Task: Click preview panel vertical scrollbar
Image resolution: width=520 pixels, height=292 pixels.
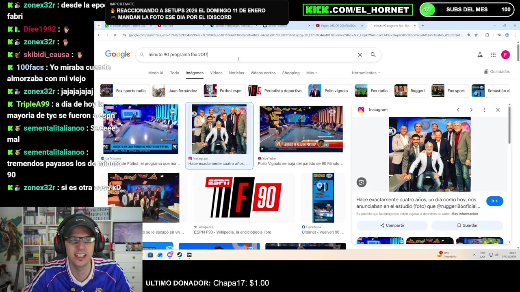Action: click(509, 126)
